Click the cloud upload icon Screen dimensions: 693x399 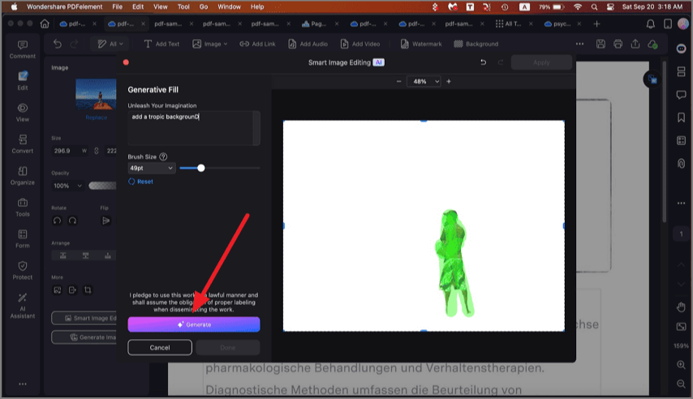click(x=652, y=44)
